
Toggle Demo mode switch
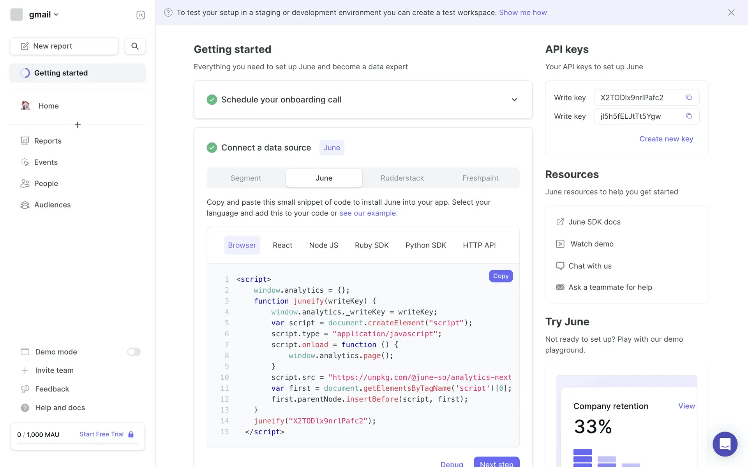134,352
